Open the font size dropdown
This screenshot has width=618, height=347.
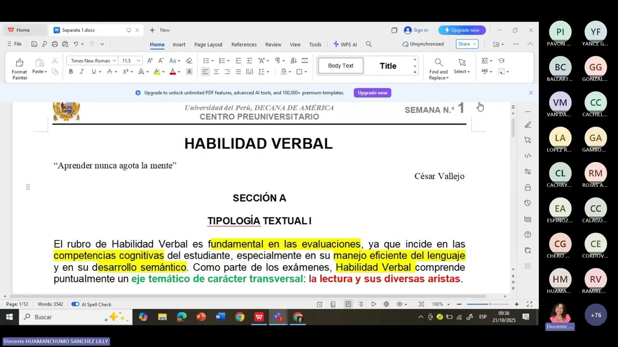(139, 61)
